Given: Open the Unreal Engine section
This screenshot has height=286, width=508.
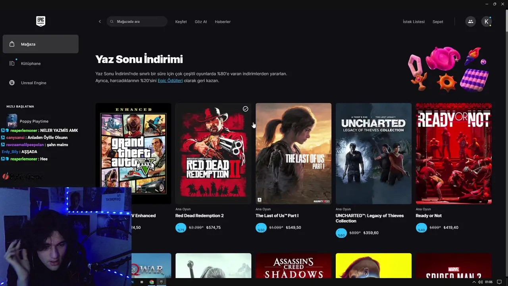Looking at the screenshot, I should pos(40,83).
